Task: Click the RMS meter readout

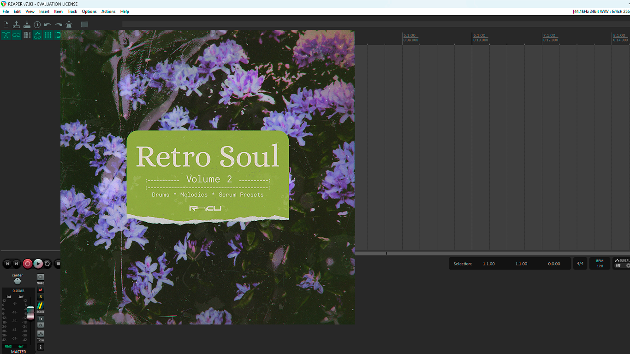Action: coord(14,346)
